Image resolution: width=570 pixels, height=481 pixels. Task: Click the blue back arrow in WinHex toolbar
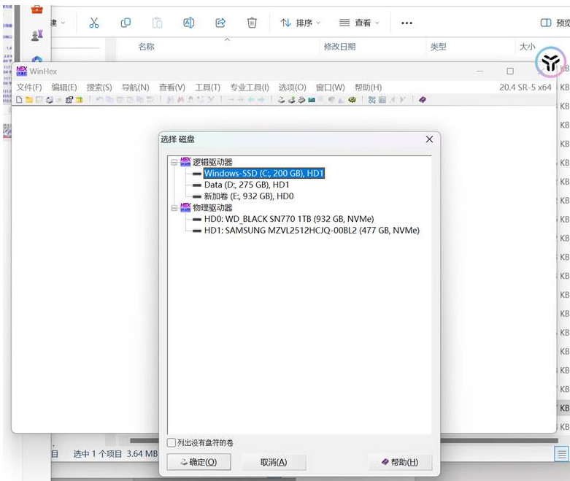(251, 100)
